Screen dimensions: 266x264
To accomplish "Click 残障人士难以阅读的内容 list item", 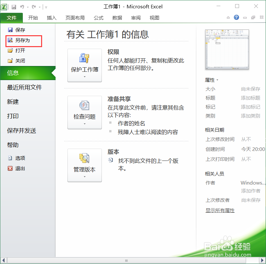I will tap(148, 132).
